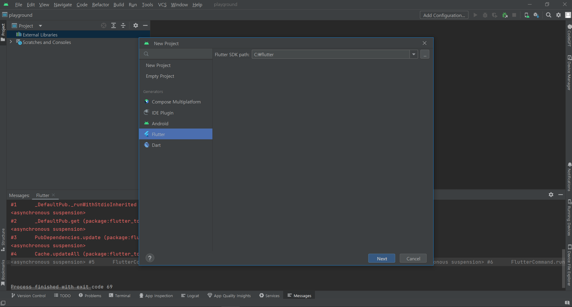This screenshot has height=307, width=572.
Task: Open Logcat tool window tab
Action: pyautogui.click(x=190, y=296)
